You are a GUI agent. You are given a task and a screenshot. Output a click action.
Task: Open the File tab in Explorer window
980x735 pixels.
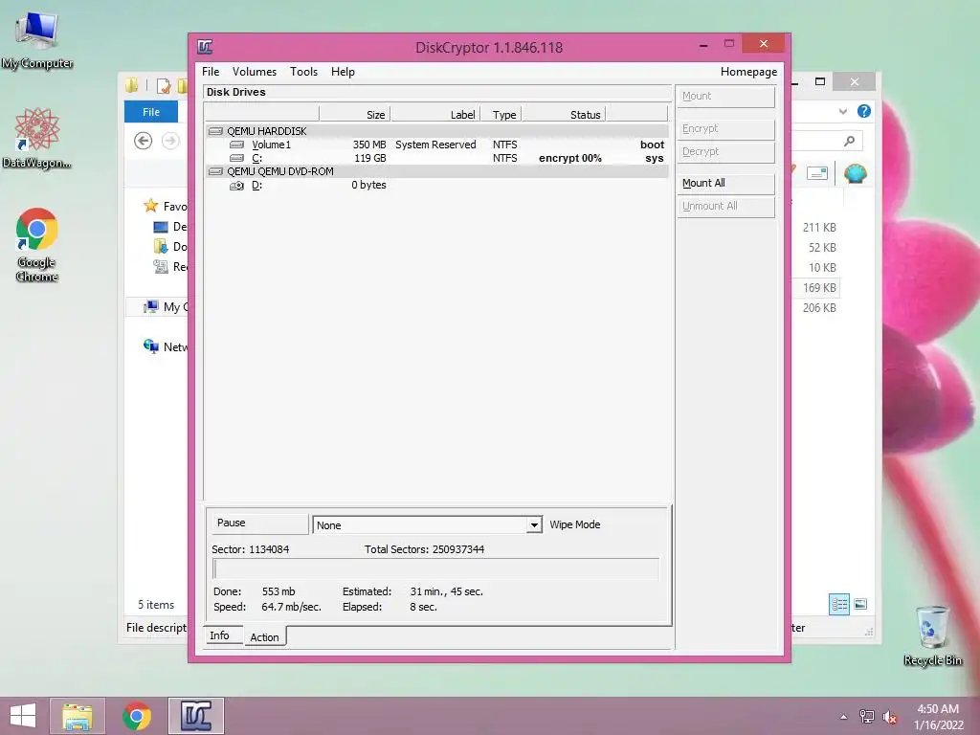point(151,112)
